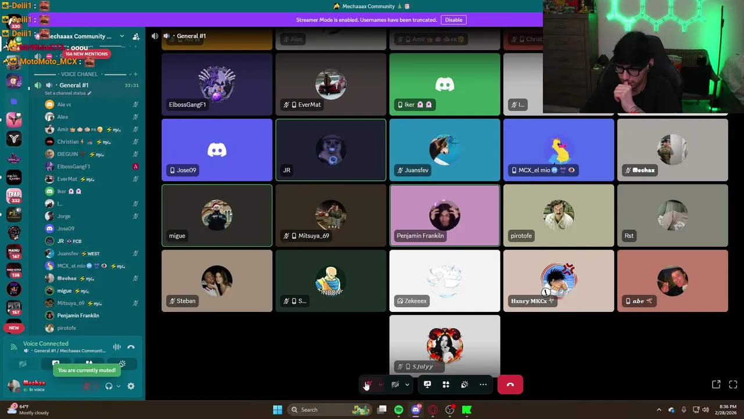Select Mitsuya_69 participant tile
The image size is (744, 419).
coord(331,216)
